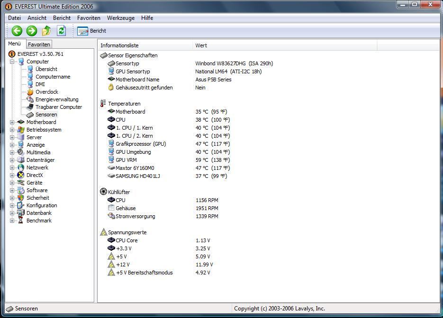Select the Stromversorgung fan row
The width and height of the screenshot is (443, 318).
163,216
